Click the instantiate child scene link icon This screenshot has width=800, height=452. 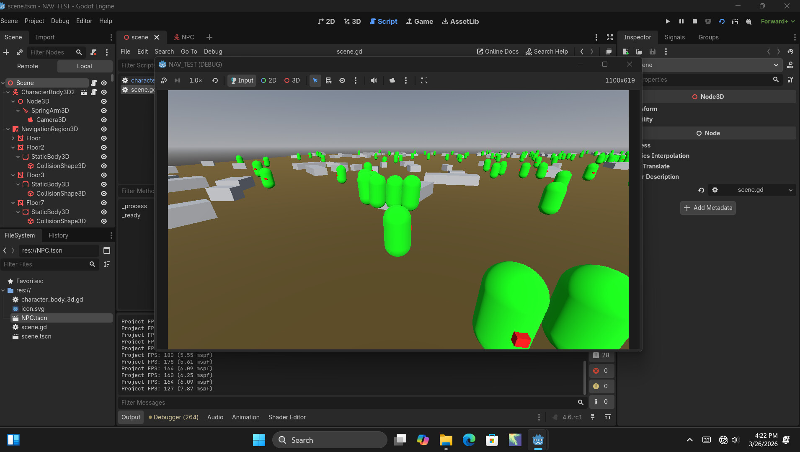pyautogui.click(x=20, y=52)
